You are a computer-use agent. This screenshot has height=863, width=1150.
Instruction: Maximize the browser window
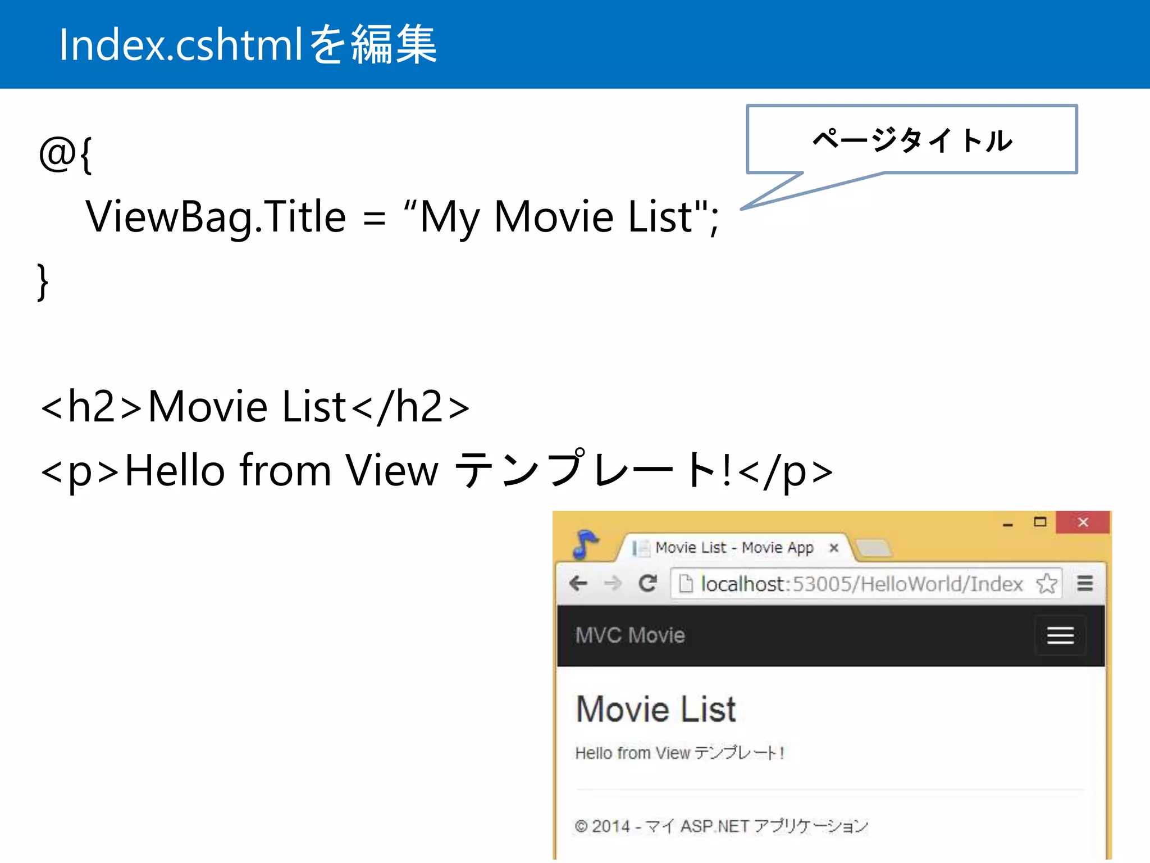(x=1040, y=522)
